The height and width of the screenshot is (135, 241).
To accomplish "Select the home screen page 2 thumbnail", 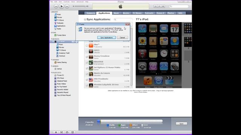I will click(x=188, y=42).
